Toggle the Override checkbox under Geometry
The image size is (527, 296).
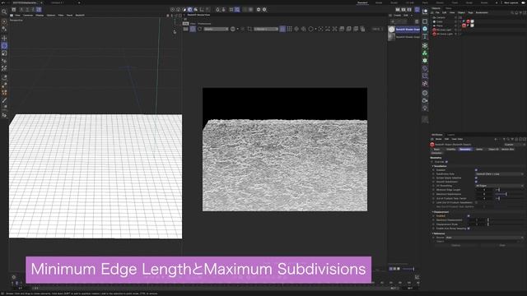(x=446, y=162)
